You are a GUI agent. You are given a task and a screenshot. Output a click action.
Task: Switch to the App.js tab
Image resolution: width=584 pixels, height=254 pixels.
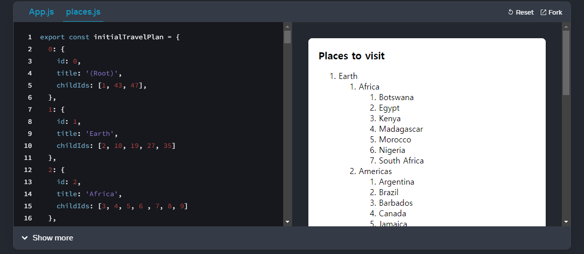pyautogui.click(x=41, y=12)
